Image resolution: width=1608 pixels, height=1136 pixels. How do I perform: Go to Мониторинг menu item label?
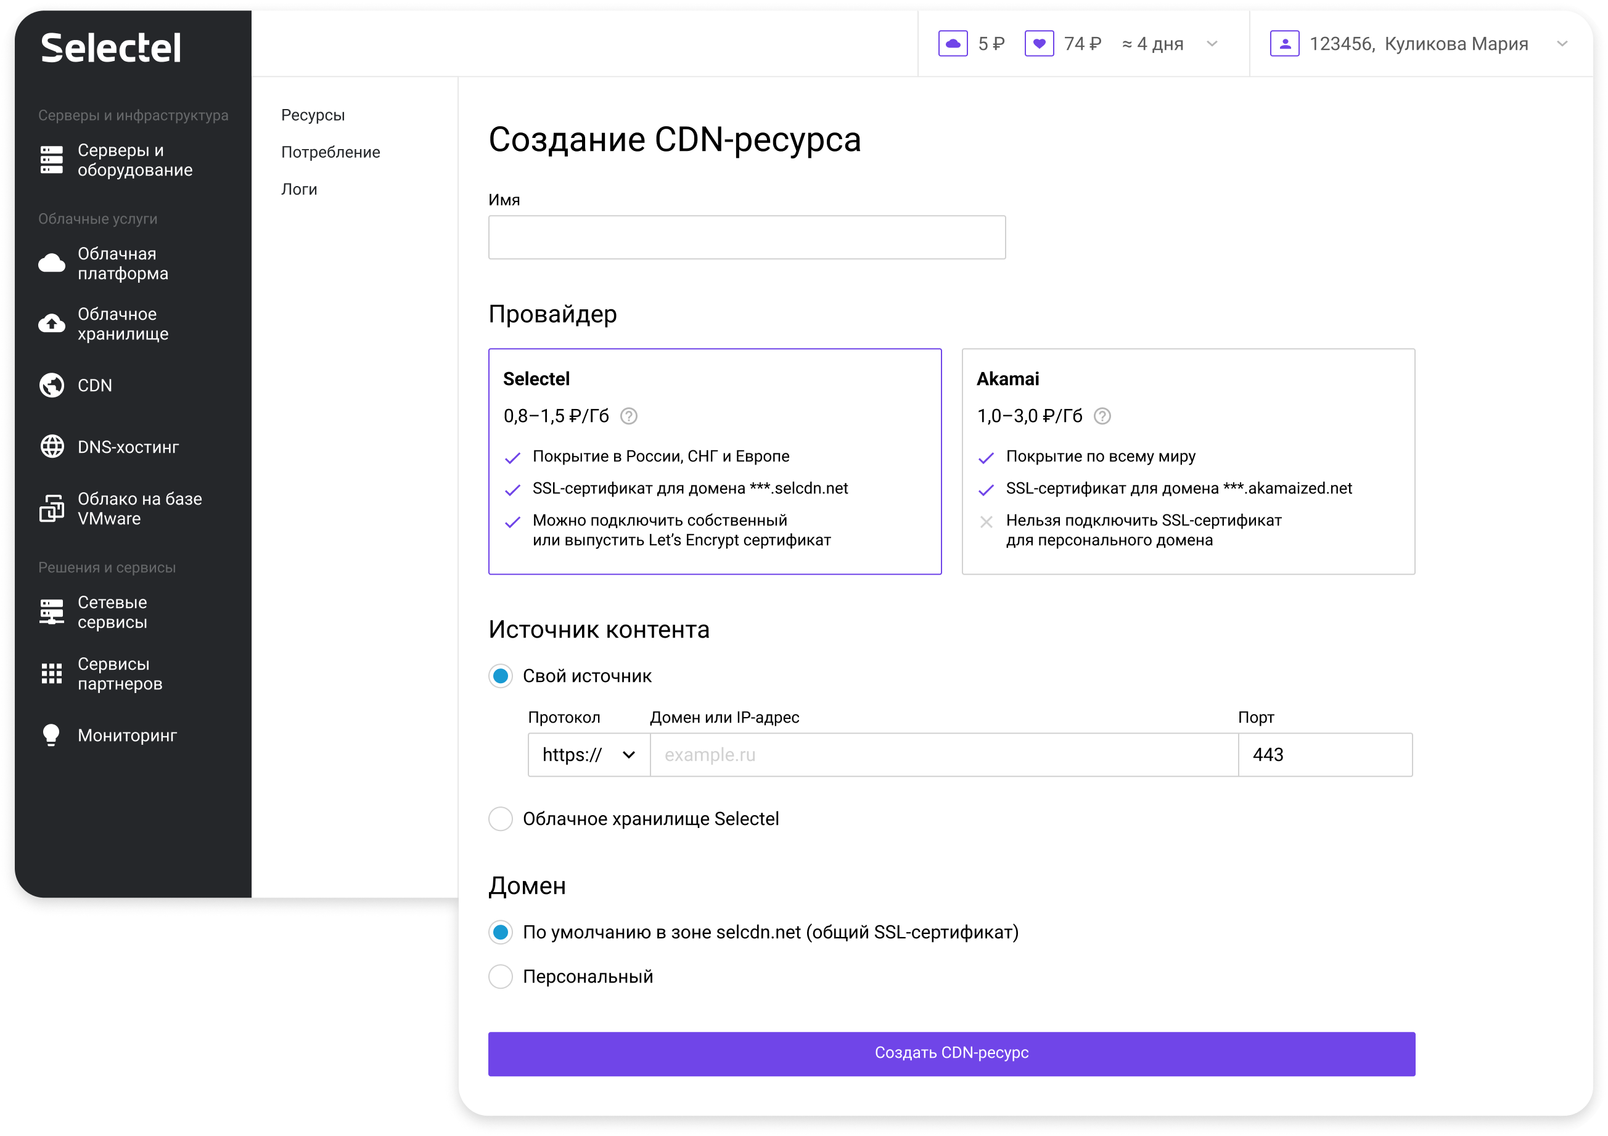[128, 735]
